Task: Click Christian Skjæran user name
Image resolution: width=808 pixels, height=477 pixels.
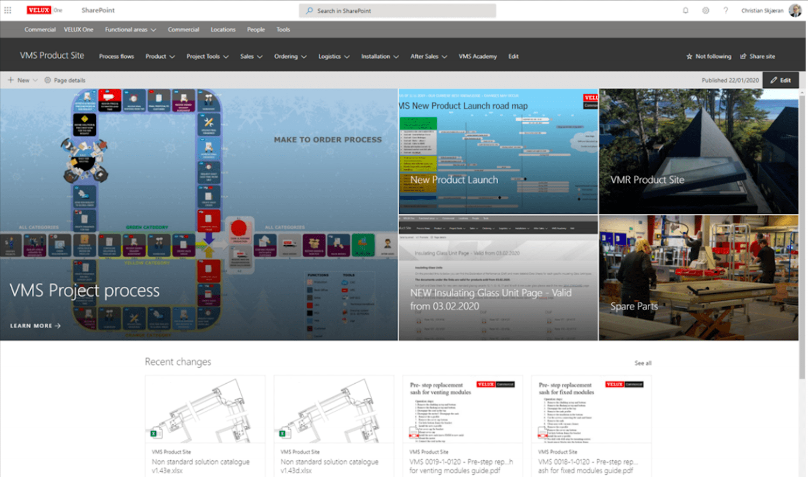Action: coord(762,10)
